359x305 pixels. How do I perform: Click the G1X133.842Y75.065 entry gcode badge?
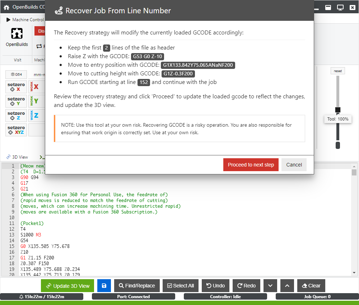(198, 65)
